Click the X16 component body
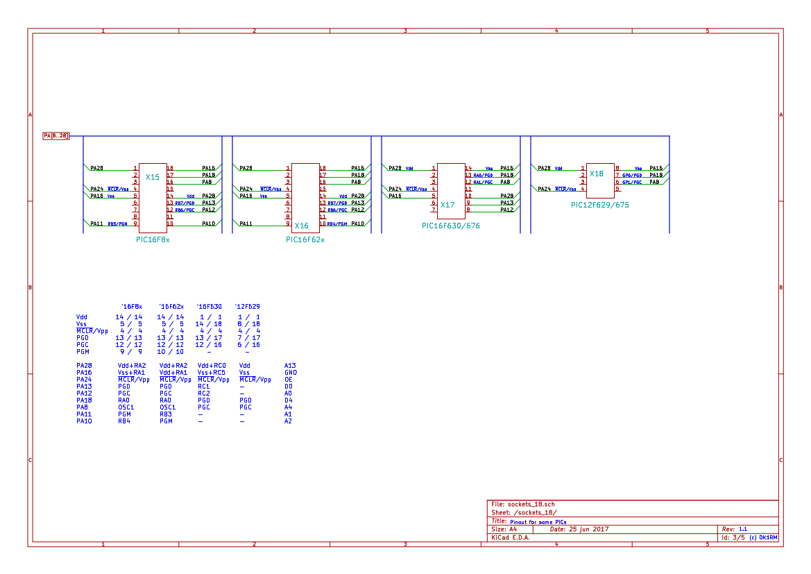The height and width of the screenshot is (574, 811). point(305,197)
